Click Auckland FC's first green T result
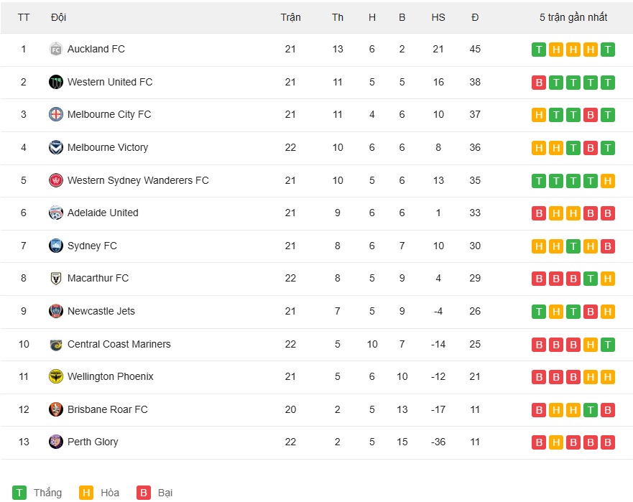 (539, 50)
